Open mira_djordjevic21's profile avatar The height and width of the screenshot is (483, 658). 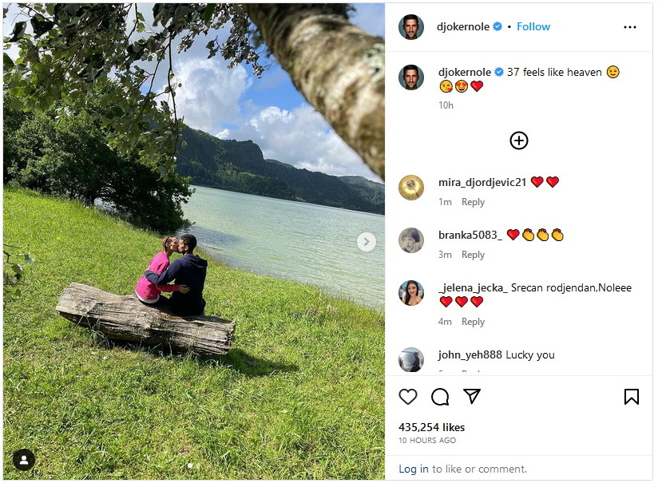(x=410, y=187)
